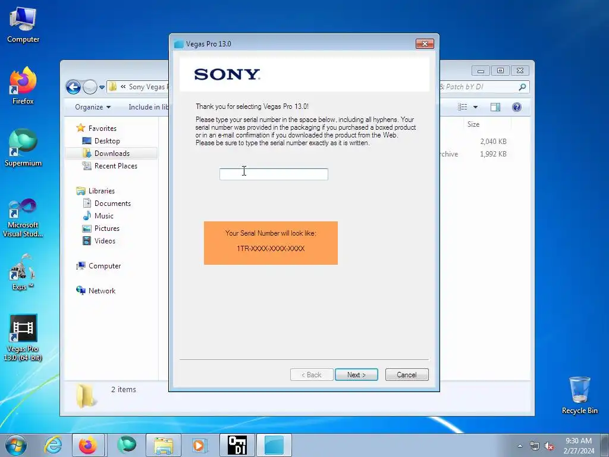This screenshot has width=609, height=457.
Task: Select Libraries in Explorer sidebar
Action: (x=101, y=191)
